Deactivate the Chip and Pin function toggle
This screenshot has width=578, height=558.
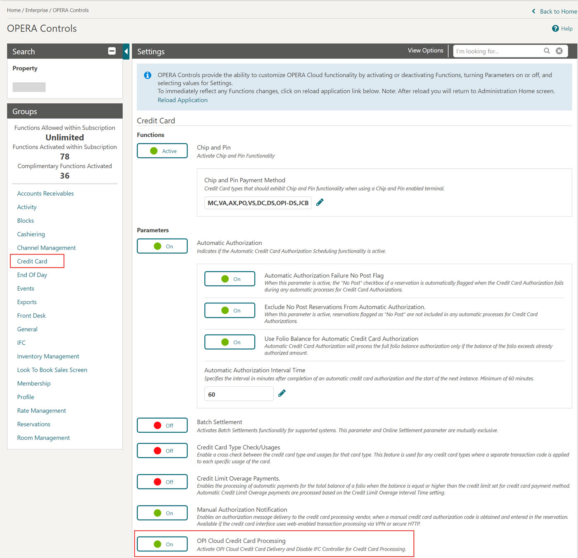pos(162,150)
